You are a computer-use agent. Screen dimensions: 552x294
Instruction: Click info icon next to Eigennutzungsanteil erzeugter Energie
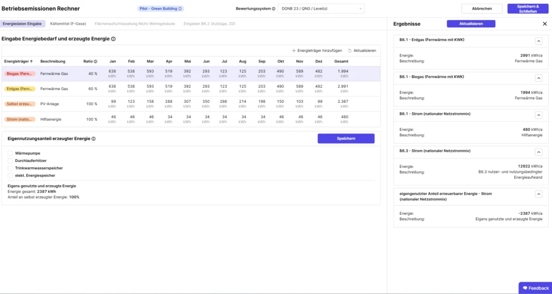tap(94, 138)
